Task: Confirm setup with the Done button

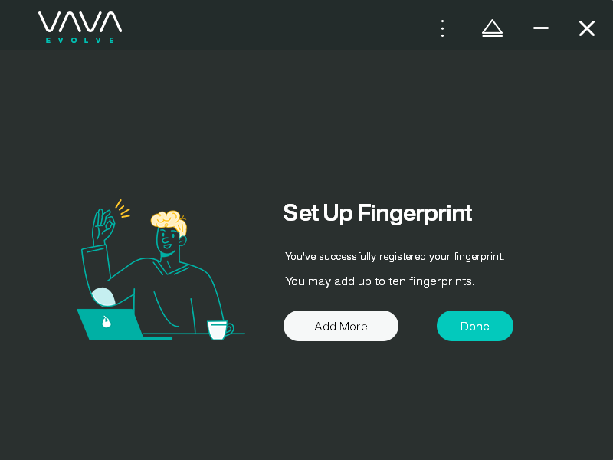Action: click(474, 326)
